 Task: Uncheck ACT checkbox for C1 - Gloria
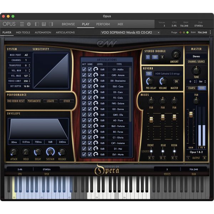[x=84, y=137]
